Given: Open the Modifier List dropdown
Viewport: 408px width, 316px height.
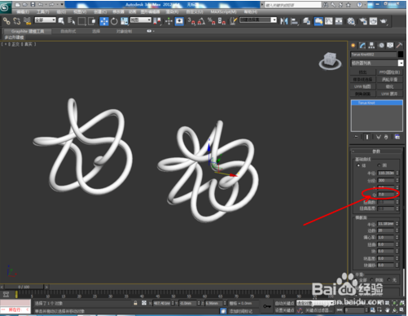Looking at the screenshot, I should tap(377, 63).
